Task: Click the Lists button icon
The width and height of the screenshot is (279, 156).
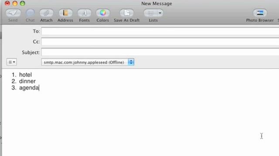Action: [150, 13]
